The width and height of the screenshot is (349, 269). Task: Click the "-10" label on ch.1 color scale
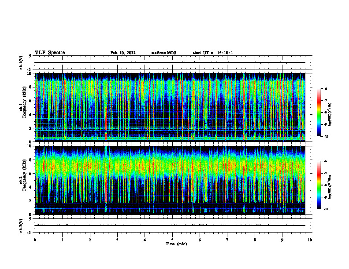click(326, 137)
